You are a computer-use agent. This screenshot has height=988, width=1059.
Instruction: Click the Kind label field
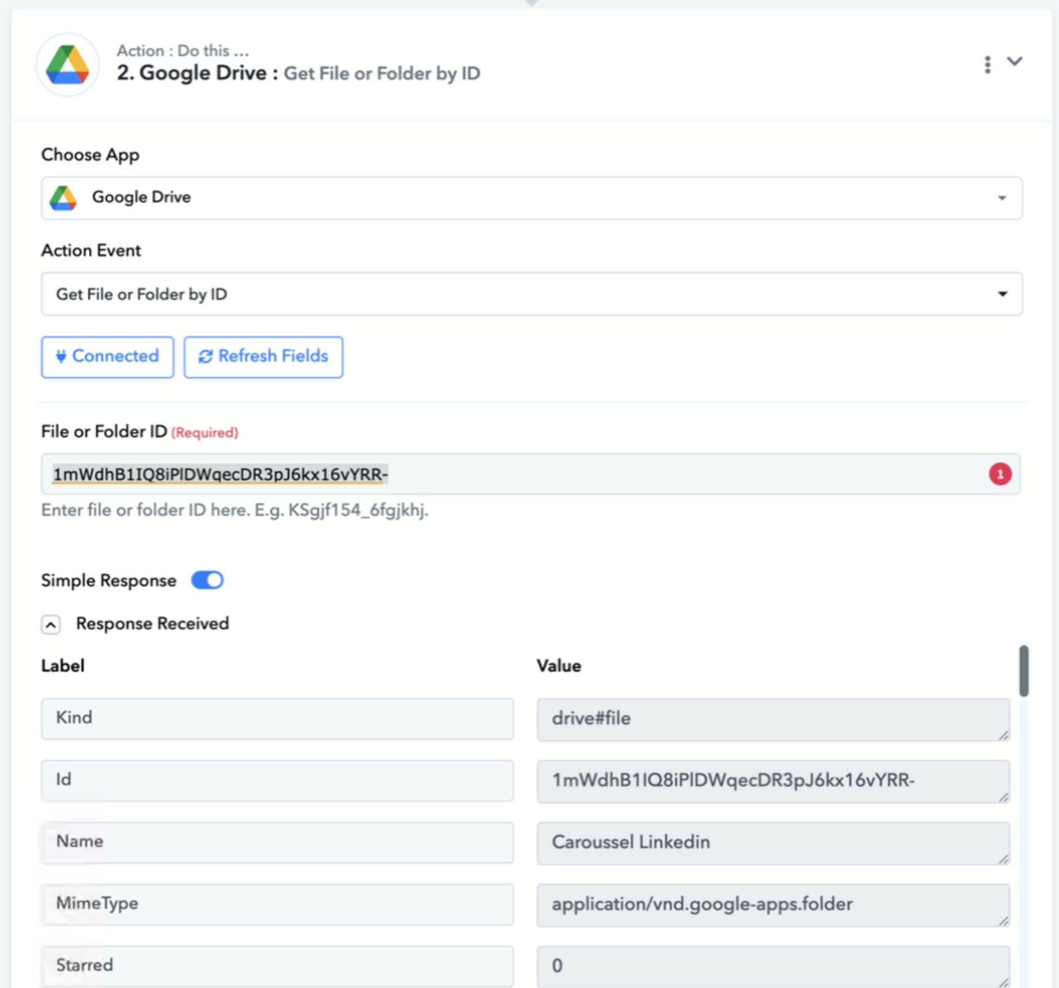277,719
